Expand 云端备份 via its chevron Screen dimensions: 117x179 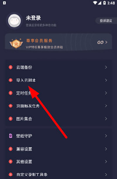point(106,67)
